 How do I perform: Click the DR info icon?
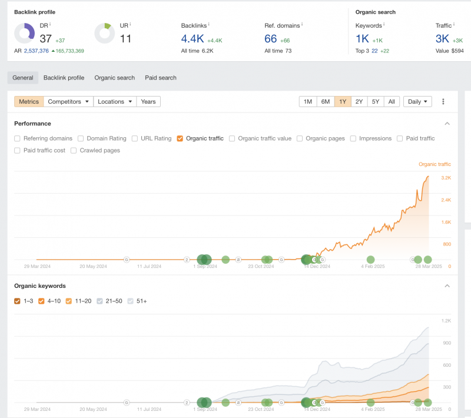click(51, 25)
